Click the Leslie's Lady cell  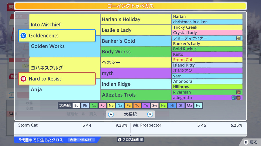click(136, 30)
